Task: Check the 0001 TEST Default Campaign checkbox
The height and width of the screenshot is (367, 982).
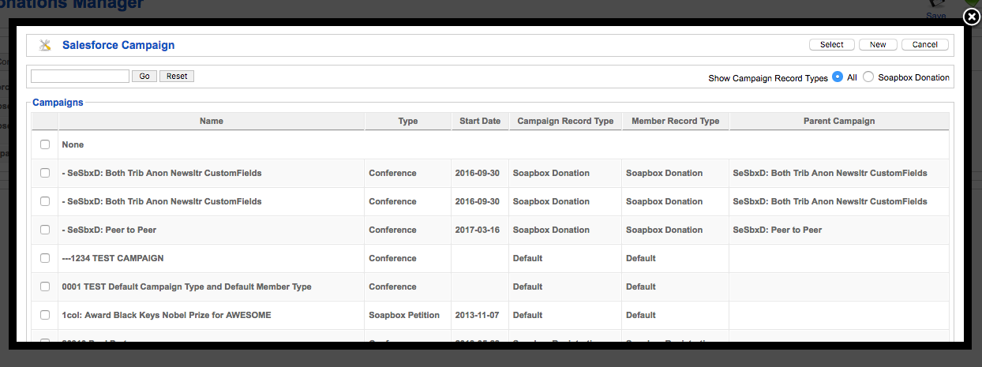Action: 45,286
